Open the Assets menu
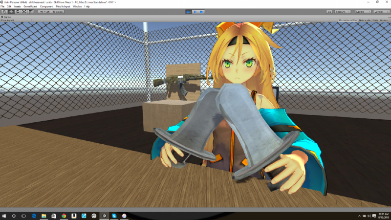This screenshot has width=391, height=220. click(18, 6)
